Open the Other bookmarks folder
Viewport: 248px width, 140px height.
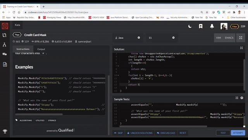click(x=236, y=17)
